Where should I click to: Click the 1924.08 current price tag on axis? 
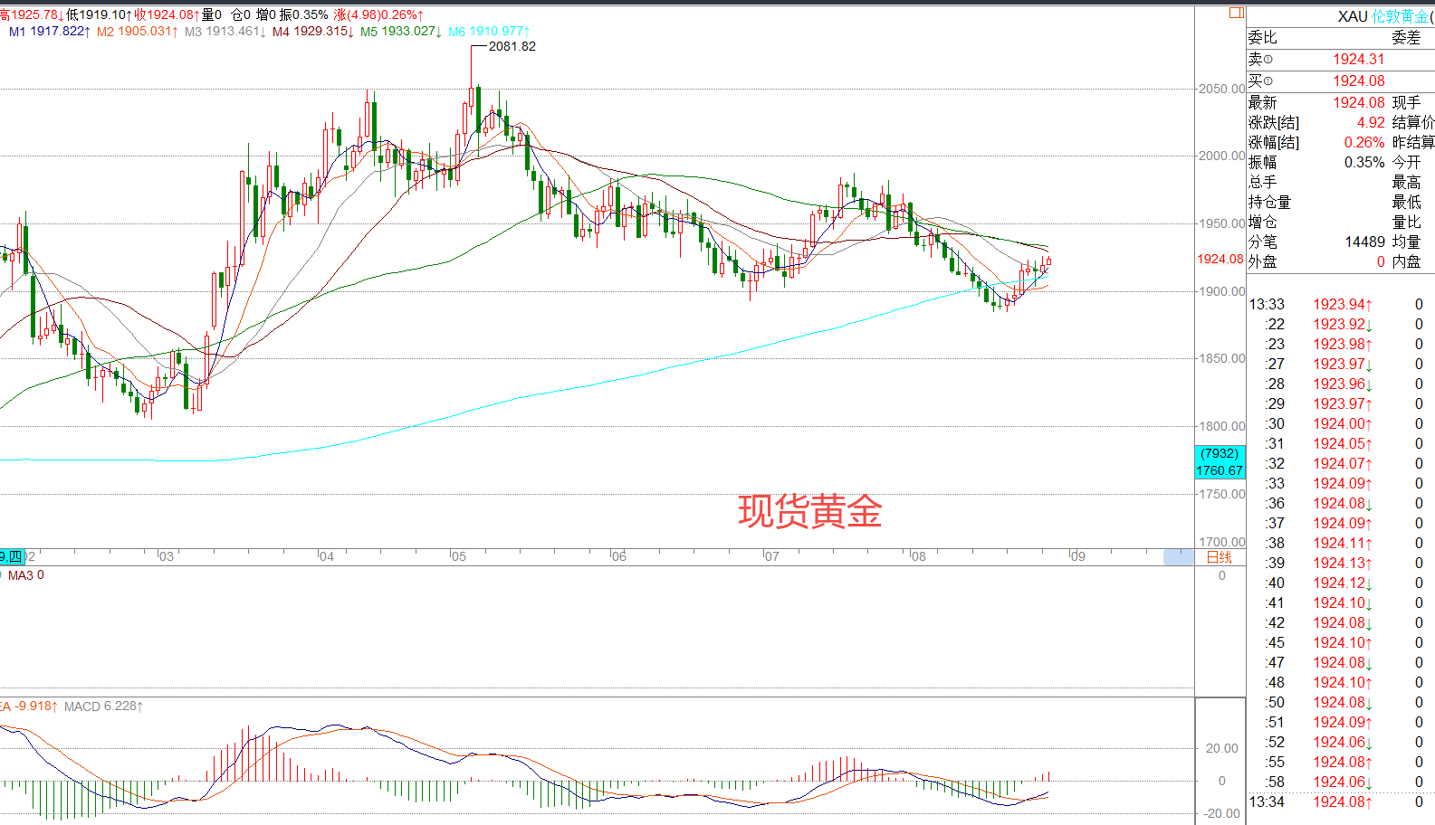pyautogui.click(x=1220, y=259)
